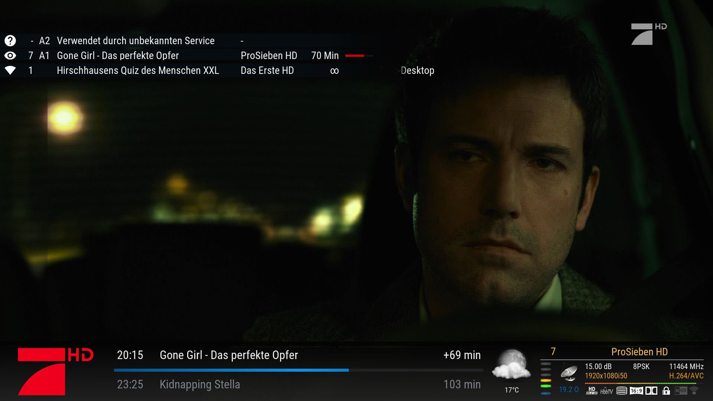
Task: Click the encryption padlock icon
Action: tap(666, 391)
